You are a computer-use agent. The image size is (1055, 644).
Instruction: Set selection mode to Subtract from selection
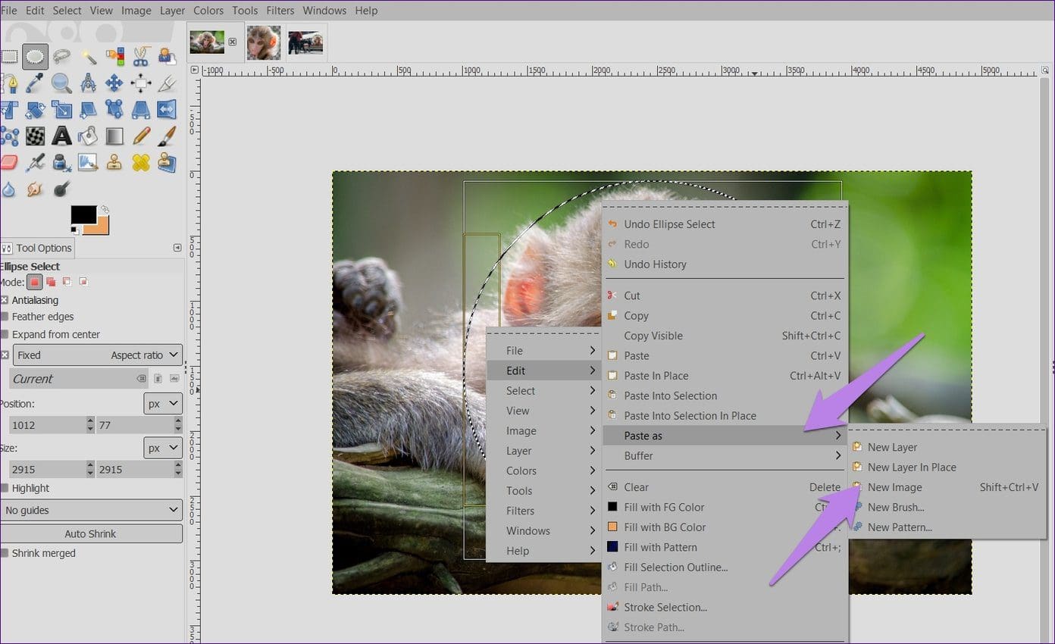(x=67, y=282)
